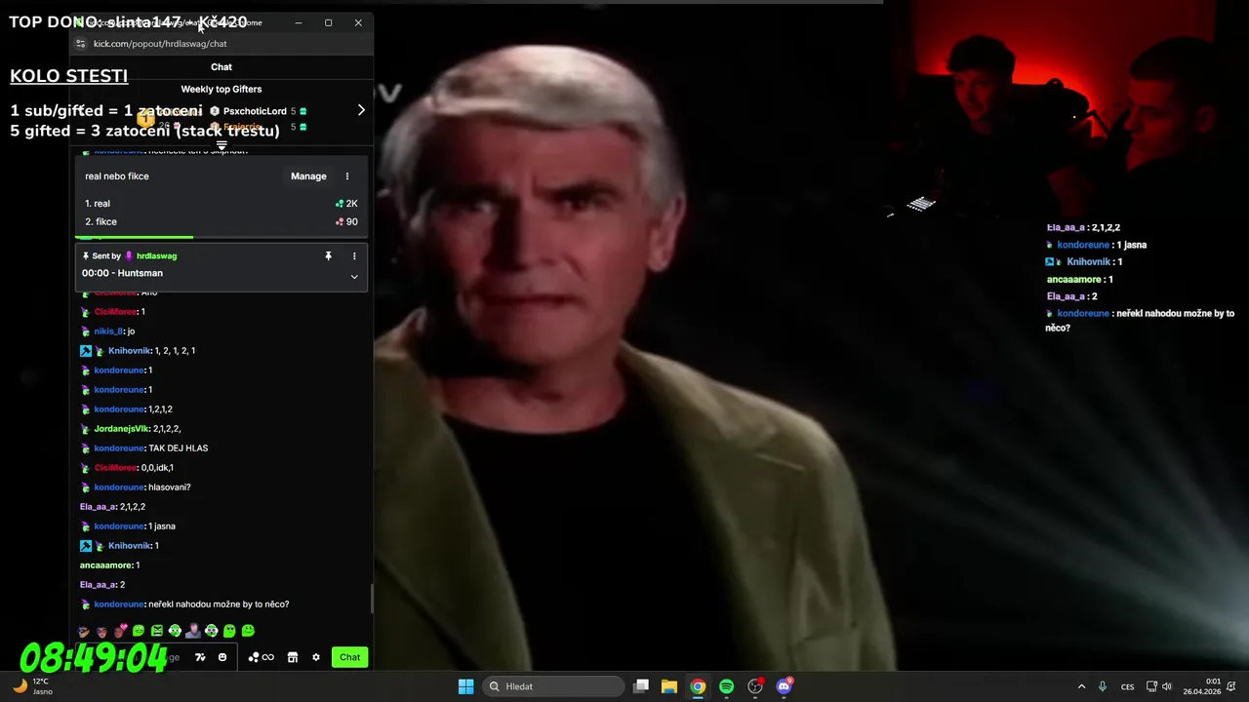Image resolution: width=1249 pixels, height=702 pixels.
Task: Open nikis_8 username in chat
Action: 109,331
